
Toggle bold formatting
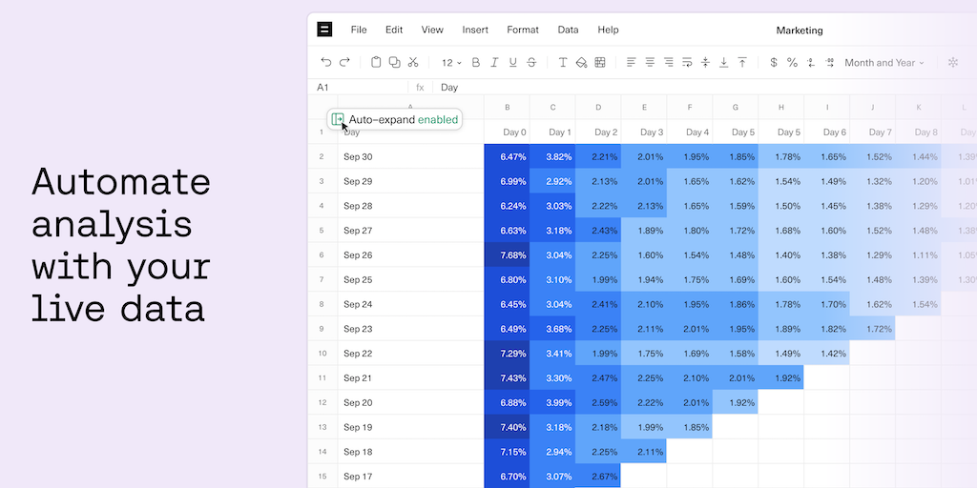[476, 63]
